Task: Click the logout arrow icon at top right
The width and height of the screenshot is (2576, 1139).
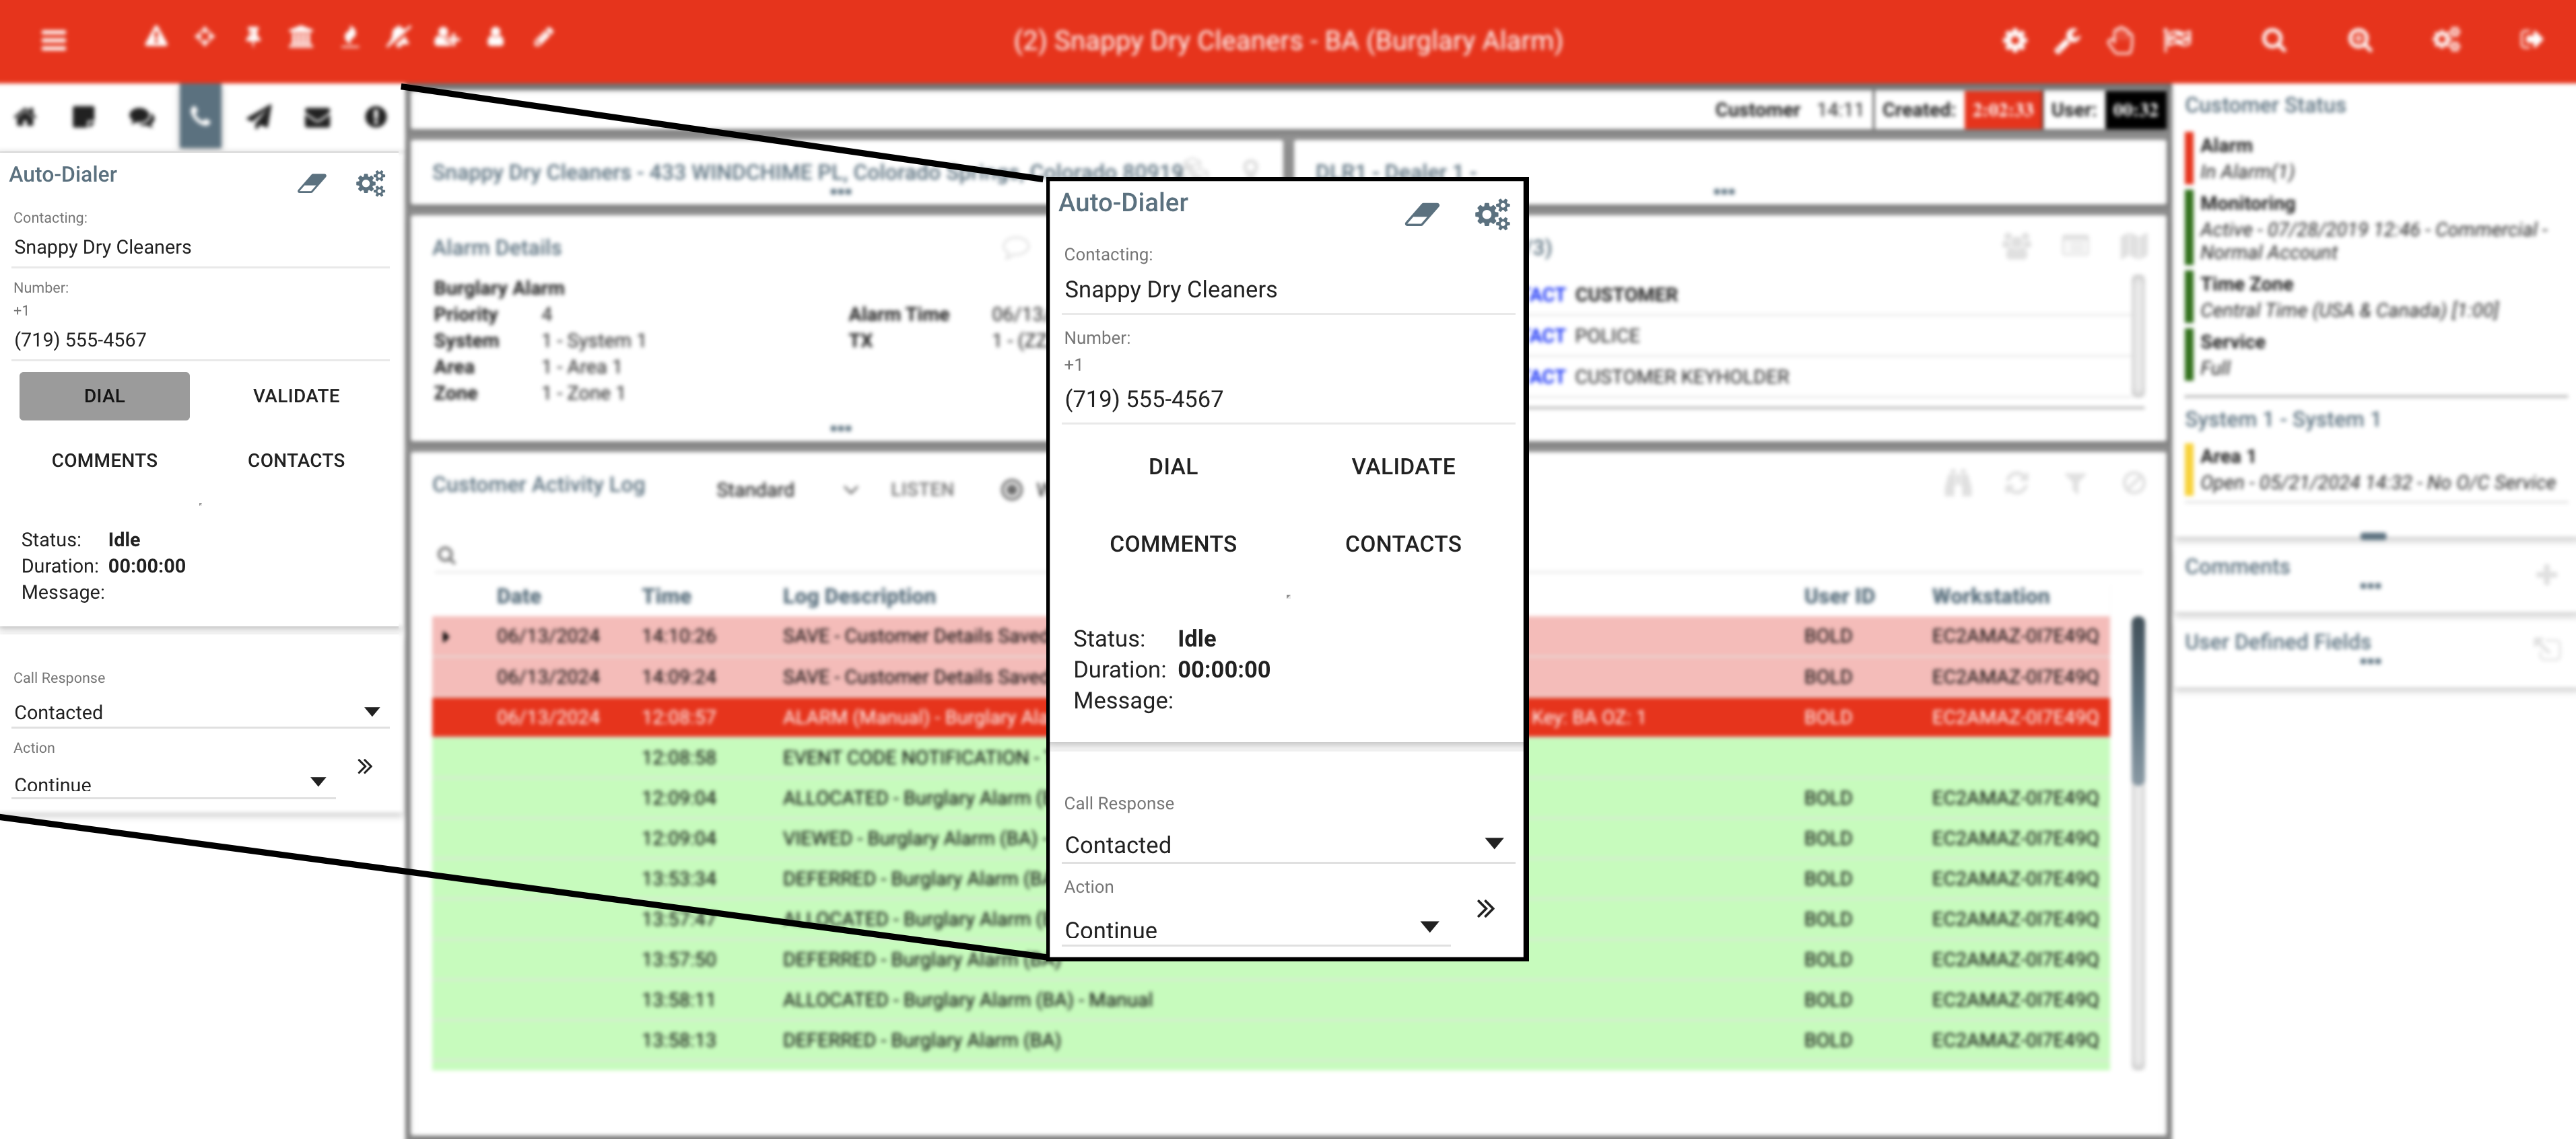Action: pos(2530,40)
